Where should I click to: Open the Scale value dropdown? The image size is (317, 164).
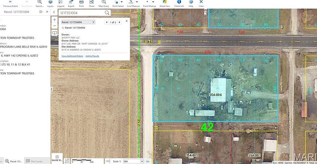tap(133, 161)
